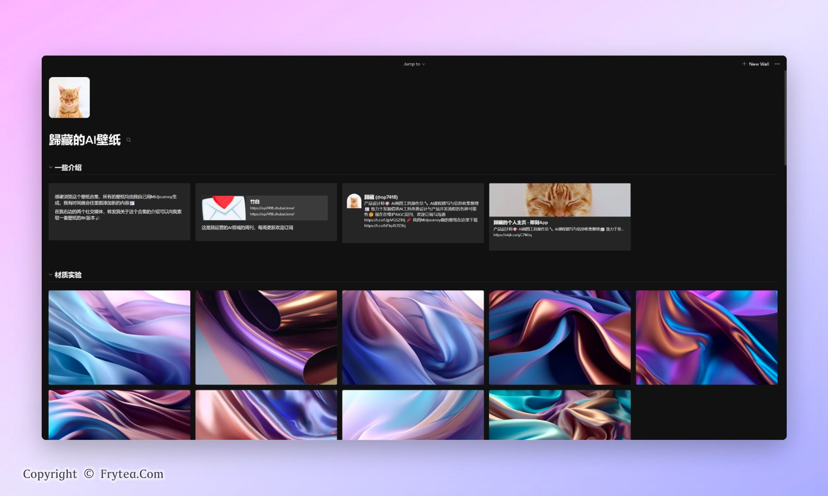828x496 pixels.
Task: Open the neon magenta cyan wallpaper thumbnail
Action: (x=706, y=337)
